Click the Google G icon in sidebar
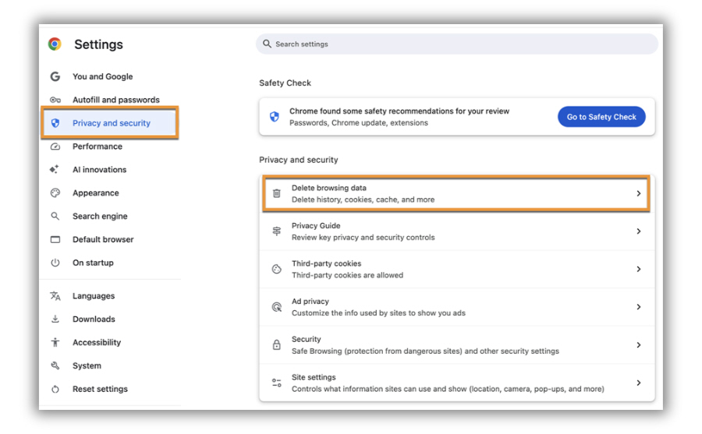 [x=55, y=76]
